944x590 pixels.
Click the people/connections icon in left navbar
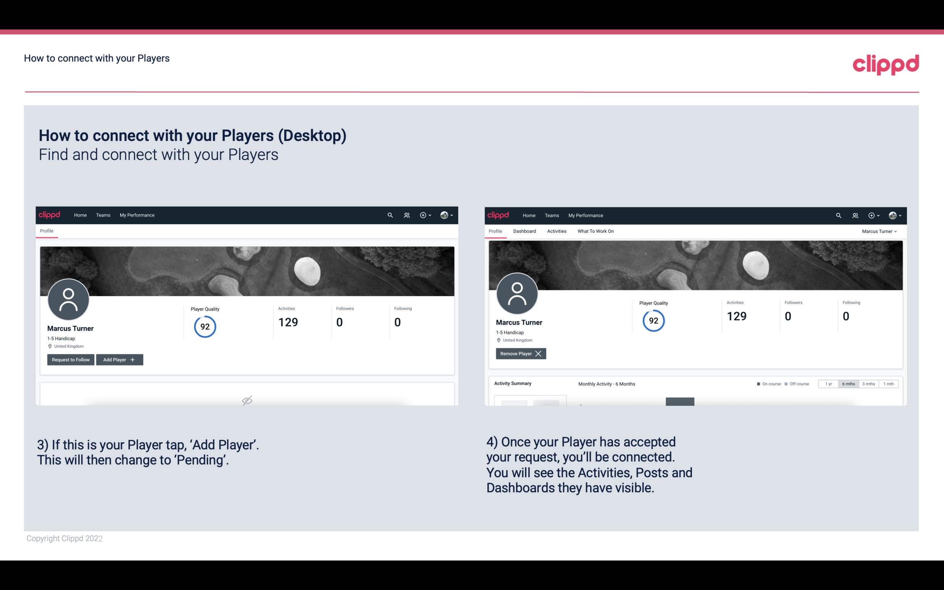click(406, 215)
